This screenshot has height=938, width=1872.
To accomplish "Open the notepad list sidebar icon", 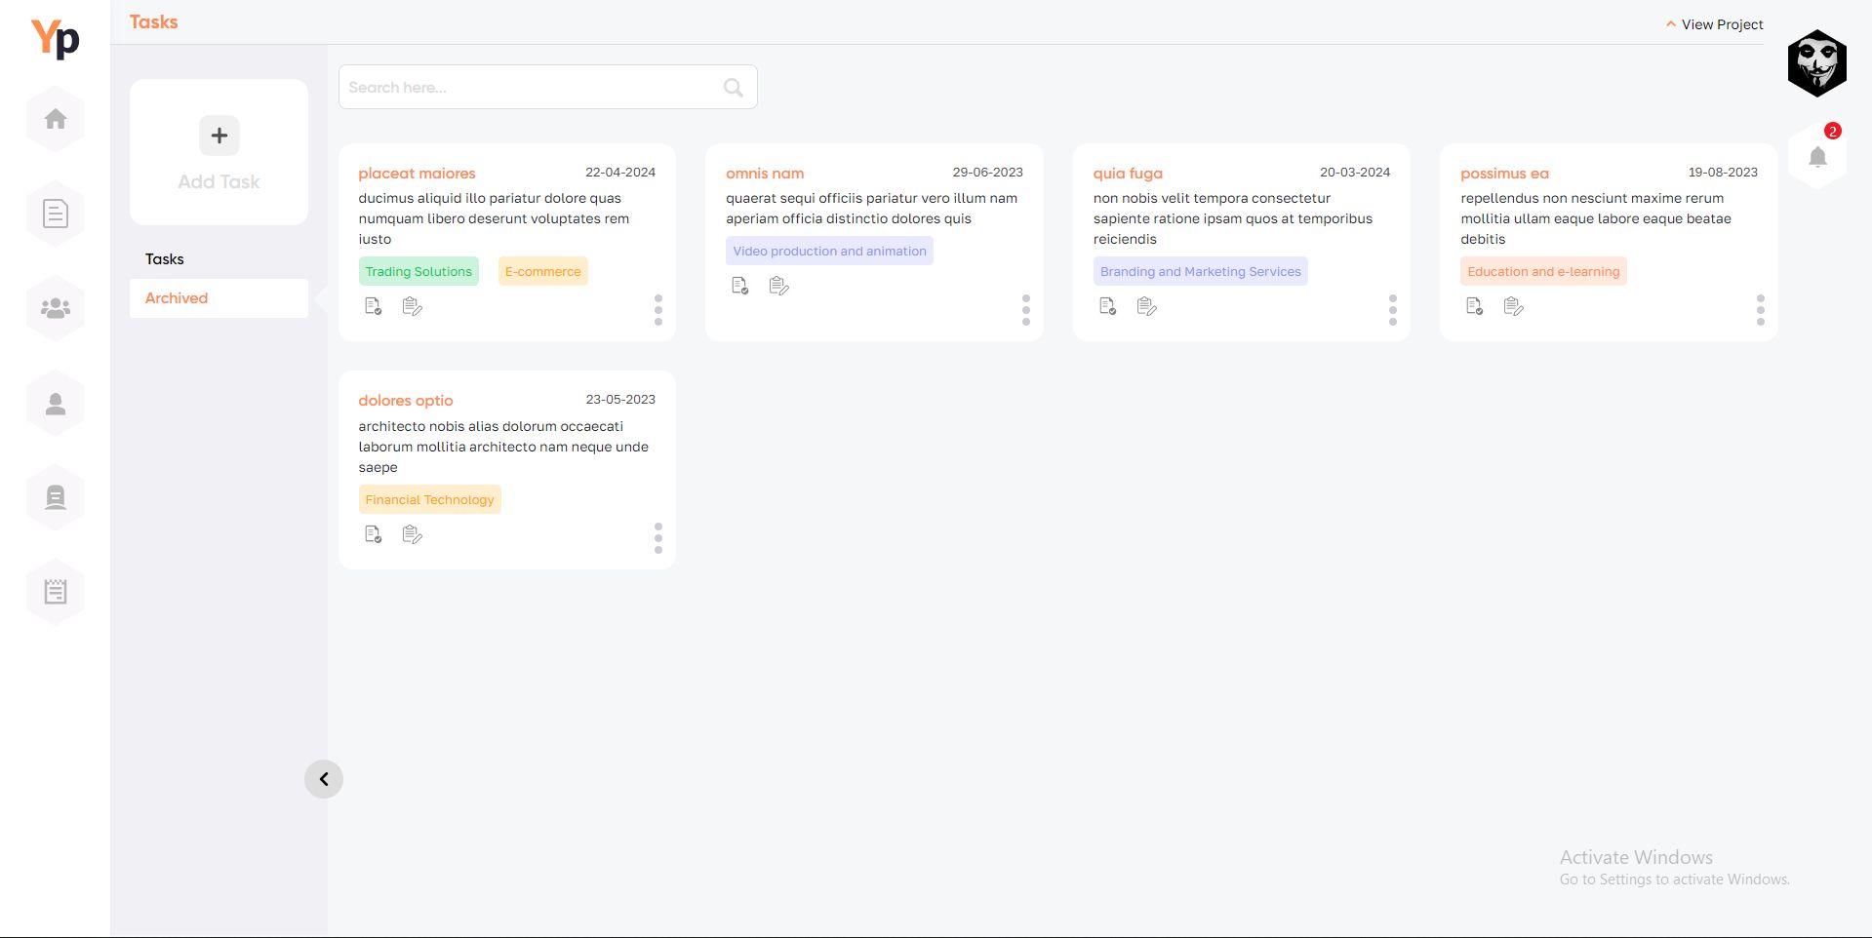I will point(56,591).
